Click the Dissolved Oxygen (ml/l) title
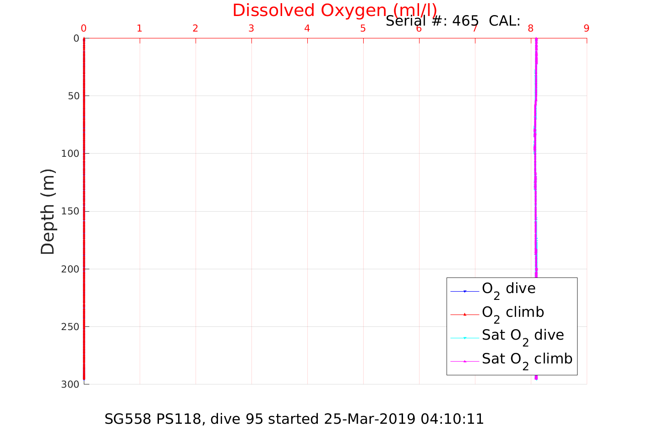649x432 pixels. pyautogui.click(x=334, y=10)
